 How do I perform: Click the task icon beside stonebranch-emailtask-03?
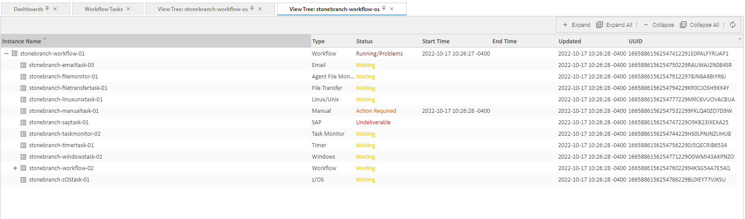point(23,65)
